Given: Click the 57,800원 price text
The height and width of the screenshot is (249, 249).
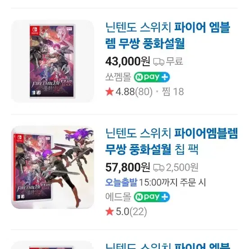Looking at the screenshot, I should (128, 168).
